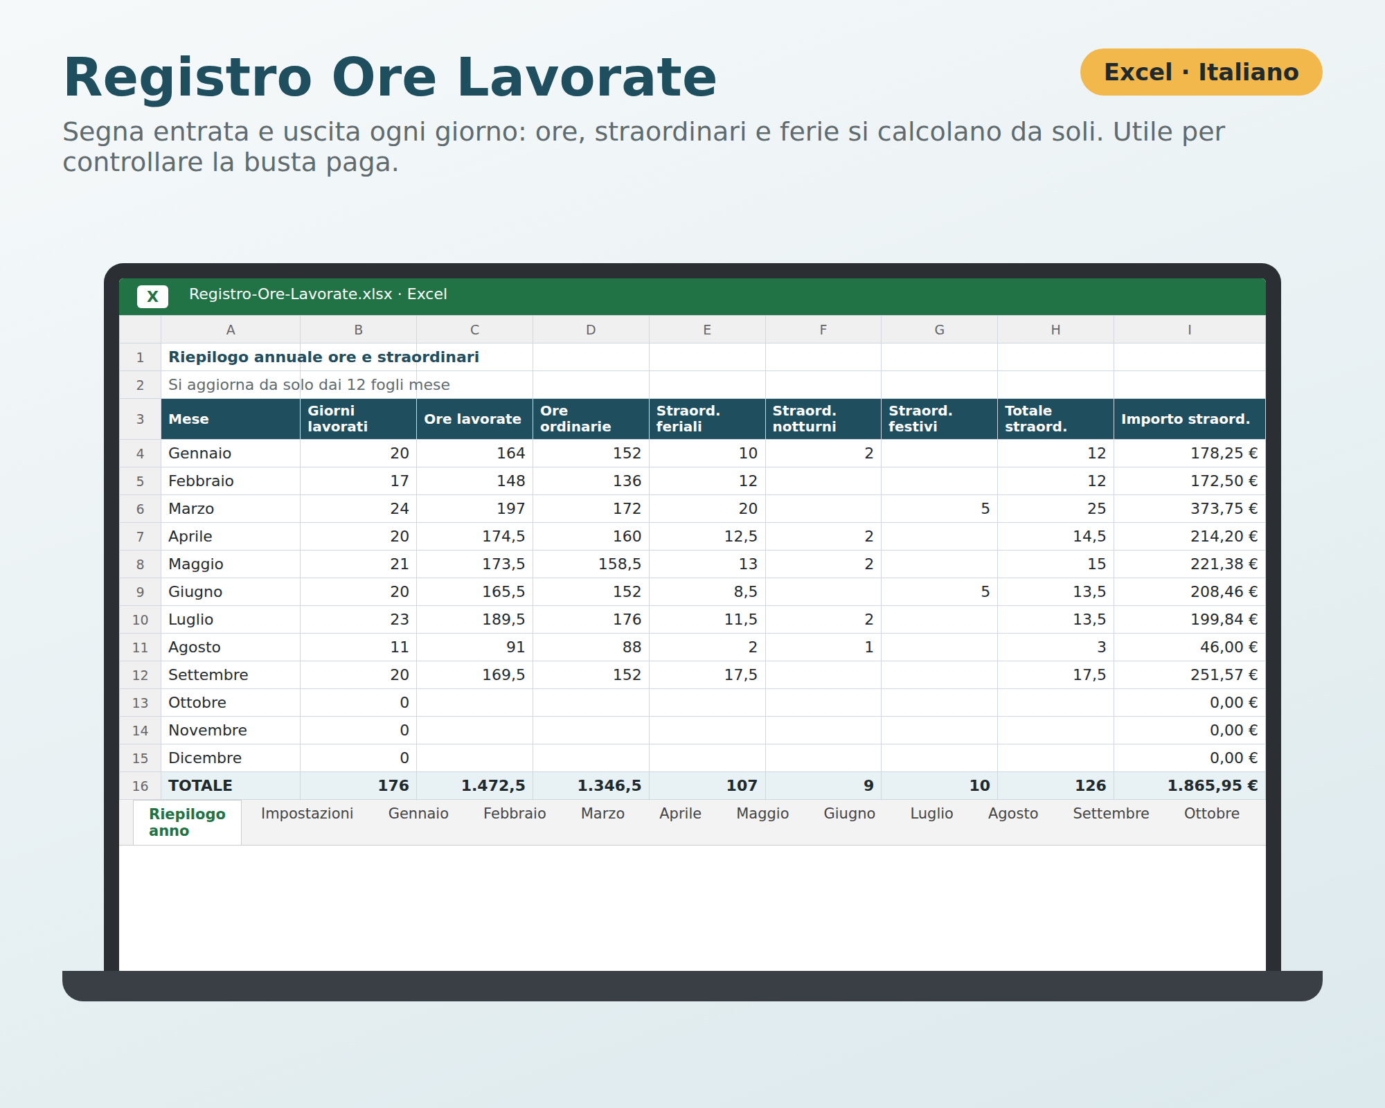Click the total hours '1.472,5'

[x=474, y=786]
